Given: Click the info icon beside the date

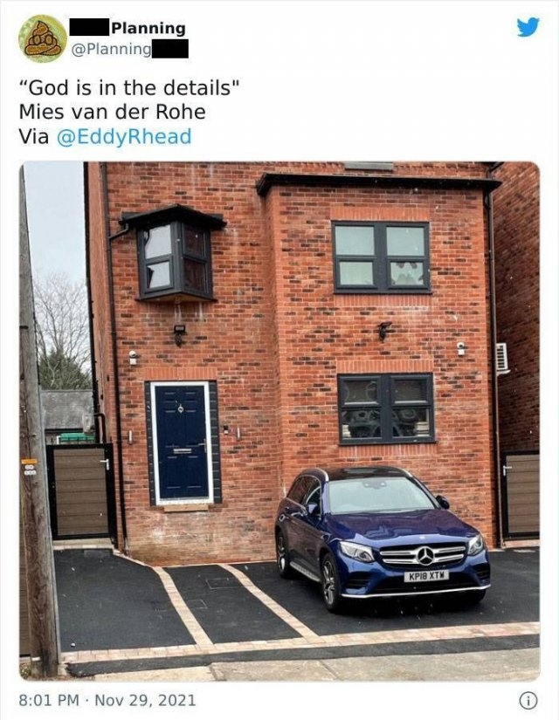Looking at the screenshot, I should pyautogui.click(x=528, y=701).
